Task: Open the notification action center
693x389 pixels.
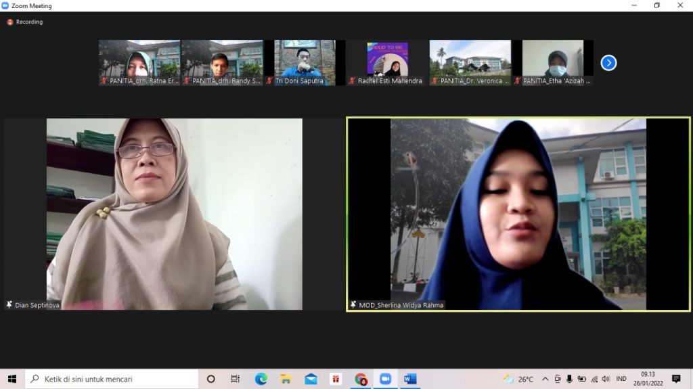Action: tap(675, 379)
